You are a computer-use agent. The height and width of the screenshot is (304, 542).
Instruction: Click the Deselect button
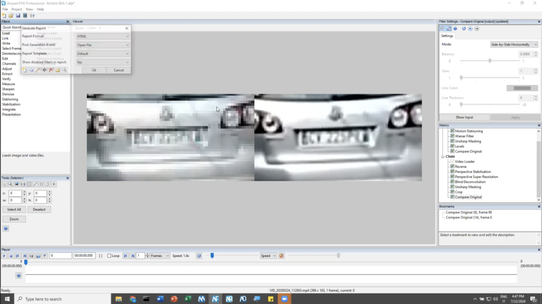(39, 210)
